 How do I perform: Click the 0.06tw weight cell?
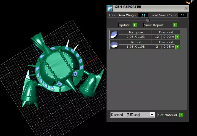168,47
